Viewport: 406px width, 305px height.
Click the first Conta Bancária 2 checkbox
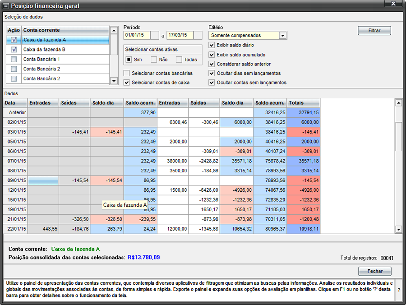coord(14,69)
